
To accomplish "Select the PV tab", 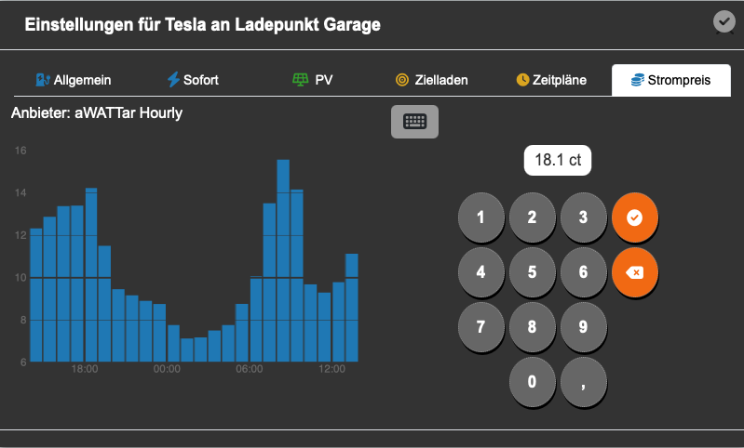I will (312, 80).
